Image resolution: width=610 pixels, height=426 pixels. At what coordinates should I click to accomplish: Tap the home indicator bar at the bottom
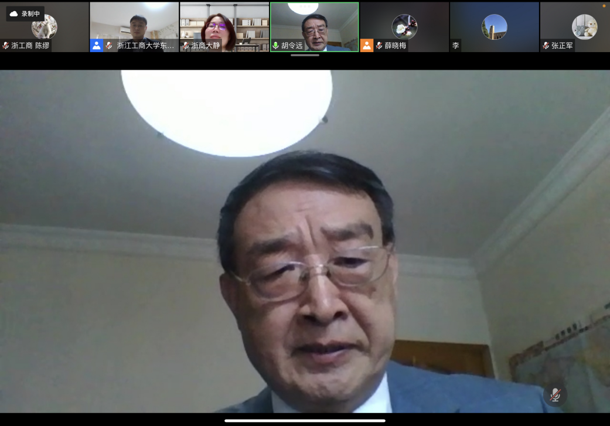[x=305, y=421]
